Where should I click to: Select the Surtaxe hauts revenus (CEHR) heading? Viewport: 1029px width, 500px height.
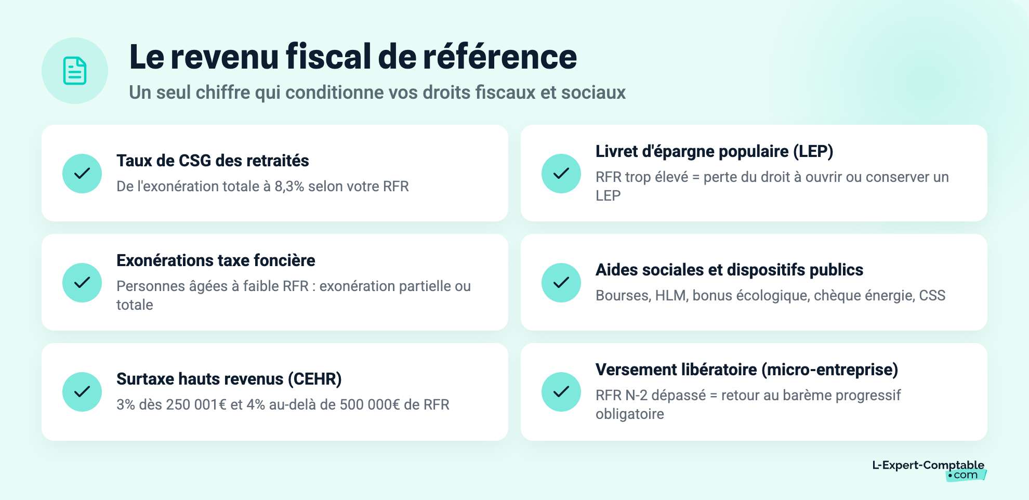[x=229, y=379]
